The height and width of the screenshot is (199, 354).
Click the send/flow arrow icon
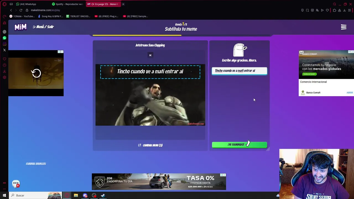tap(322, 10)
